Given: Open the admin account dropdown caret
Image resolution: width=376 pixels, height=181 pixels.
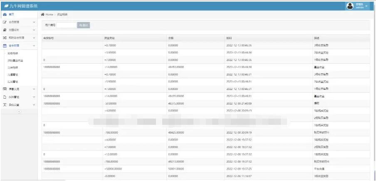Looking at the screenshot, I should 366,6.
